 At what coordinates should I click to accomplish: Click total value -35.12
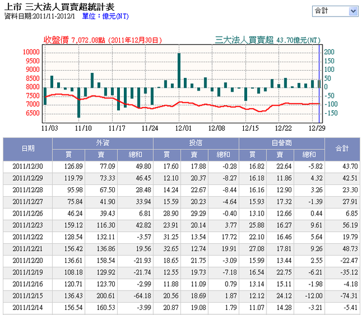[x=349, y=273]
